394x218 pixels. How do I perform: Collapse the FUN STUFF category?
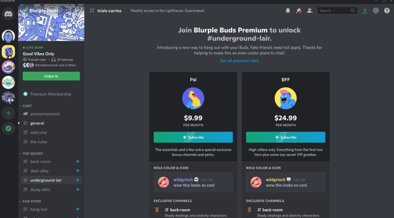(31, 201)
